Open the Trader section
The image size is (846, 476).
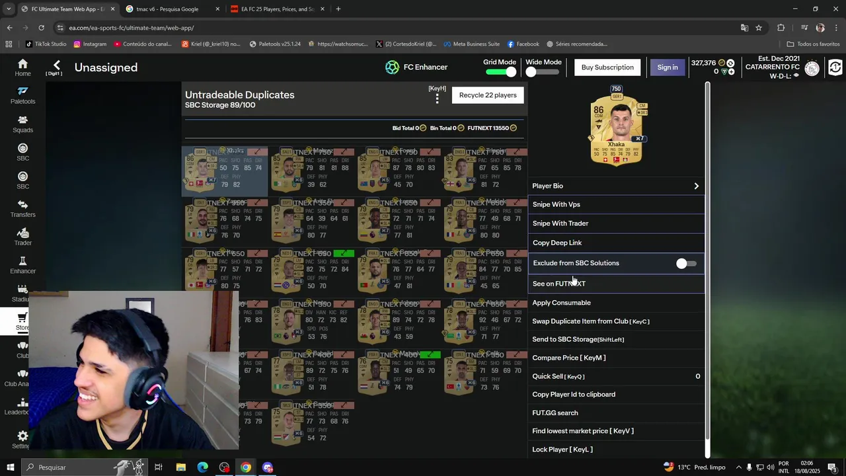coord(22,237)
